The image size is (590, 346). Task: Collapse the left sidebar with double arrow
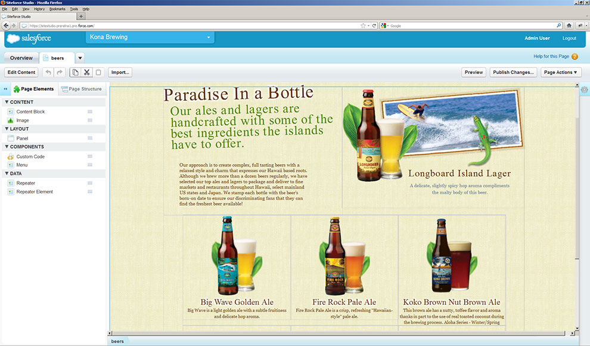pos(5,89)
